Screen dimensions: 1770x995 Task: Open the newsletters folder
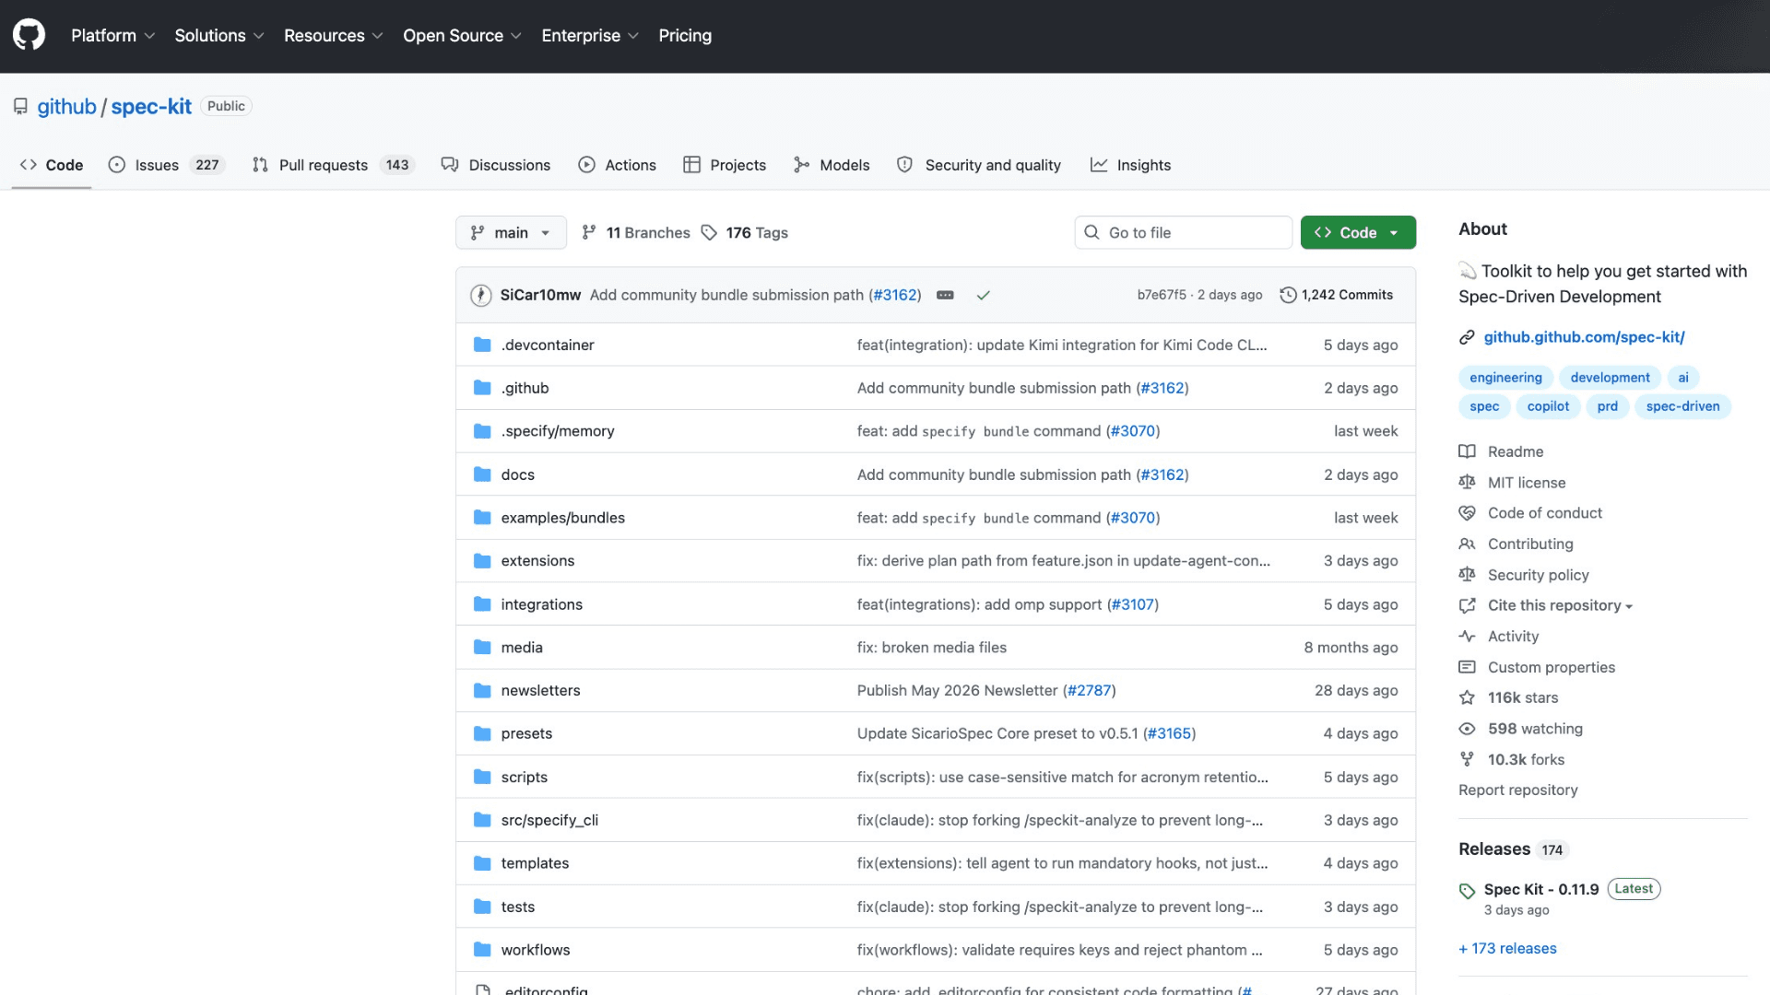click(x=540, y=690)
